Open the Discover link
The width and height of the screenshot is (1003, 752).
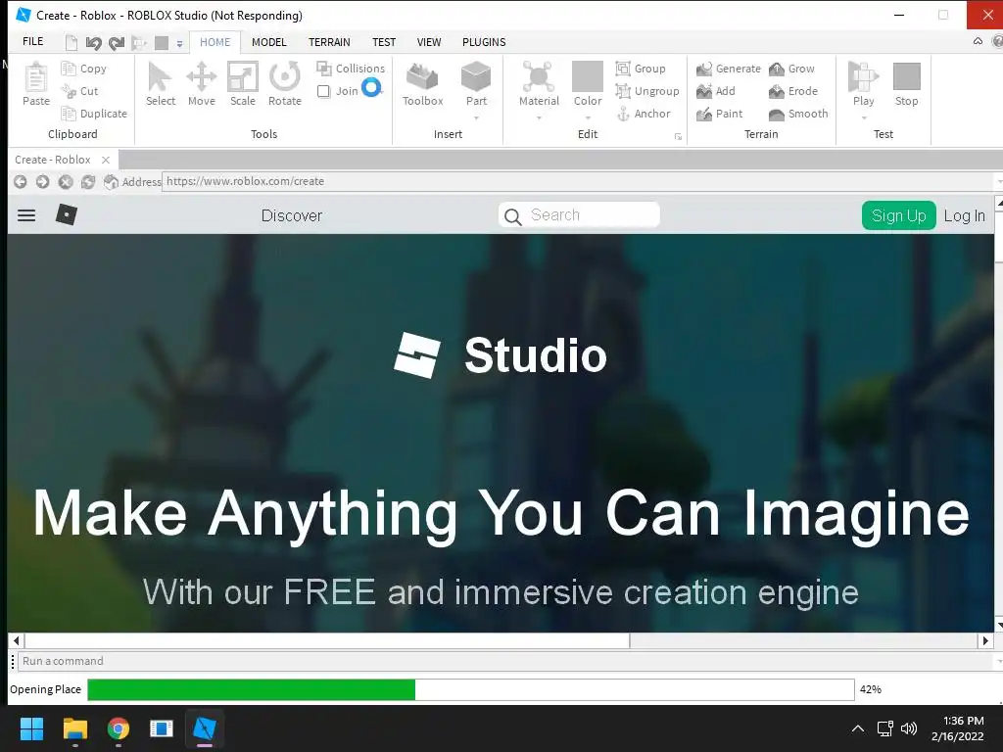point(292,215)
